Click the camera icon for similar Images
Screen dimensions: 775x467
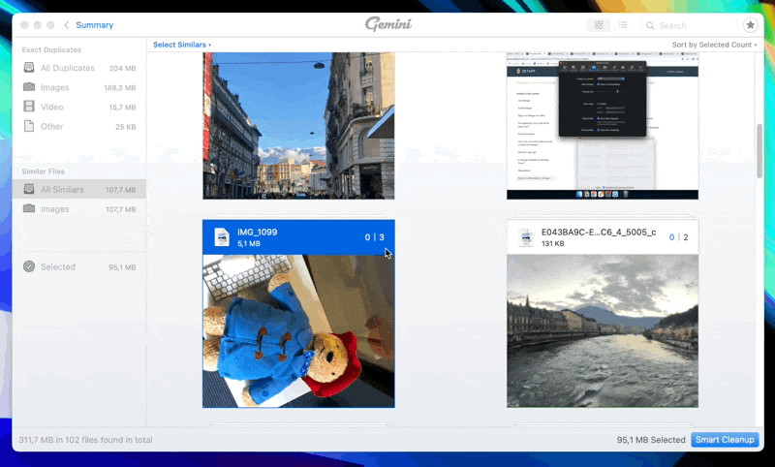coord(29,208)
